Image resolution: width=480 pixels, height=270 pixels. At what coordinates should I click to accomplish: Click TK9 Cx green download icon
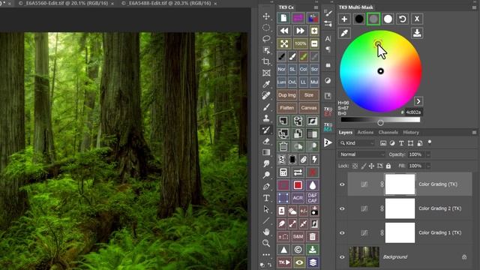coord(312,250)
